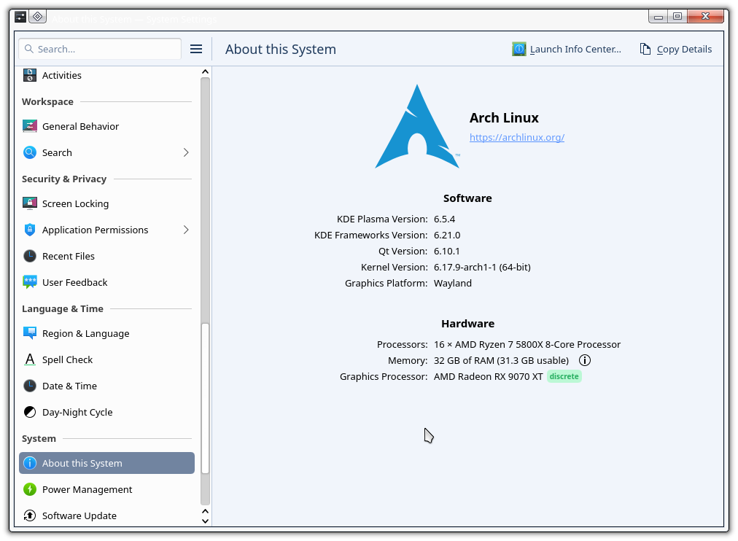The image size is (738, 541).
Task: Click the Hardware section heading
Action: point(468,324)
